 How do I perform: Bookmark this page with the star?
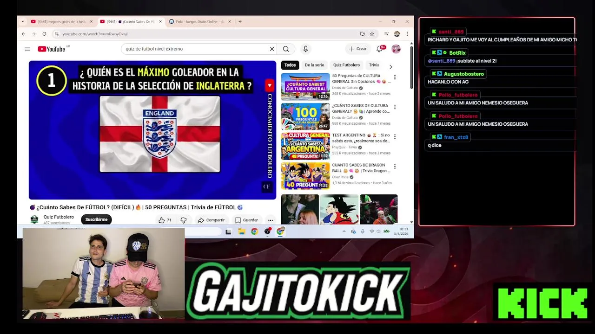click(372, 34)
